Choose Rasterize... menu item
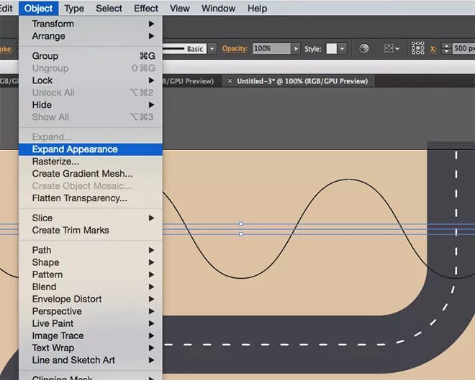The height and width of the screenshot is (380, 475). (x=91, y=162)
